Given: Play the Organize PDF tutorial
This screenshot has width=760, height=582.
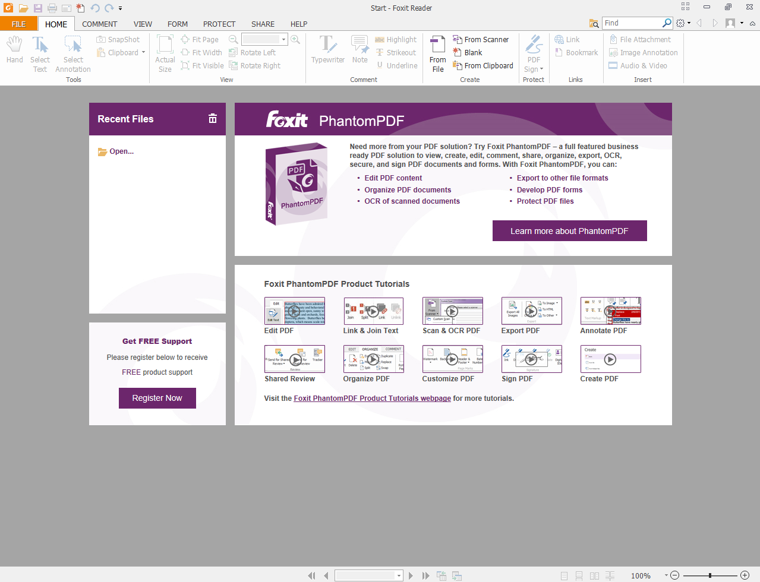Looking at the screenshot, I should coord(373,359).
